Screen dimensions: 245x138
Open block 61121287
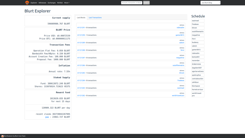pyautogui.click(x=81, y=58)
